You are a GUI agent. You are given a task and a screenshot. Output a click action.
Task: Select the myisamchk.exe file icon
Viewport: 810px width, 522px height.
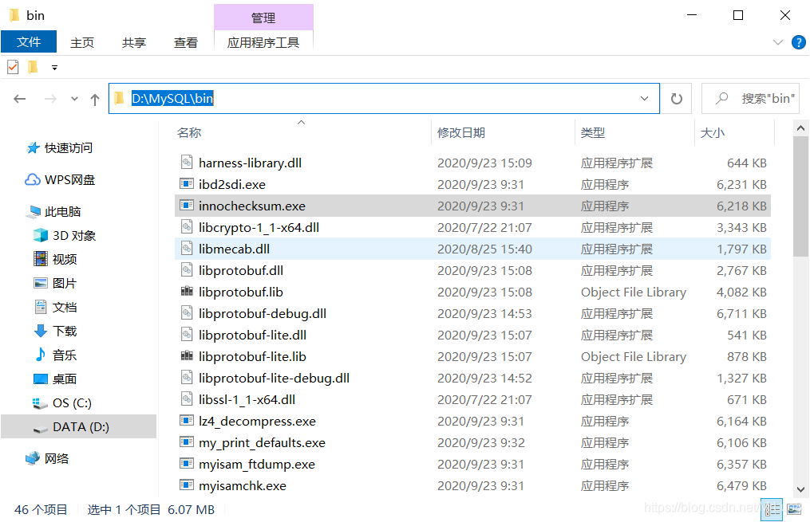[187, 485]
